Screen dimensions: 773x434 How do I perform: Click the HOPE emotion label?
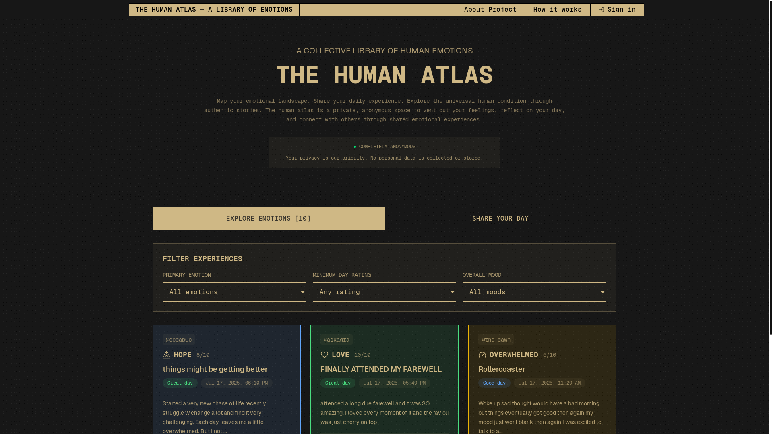tap(183, 355)
